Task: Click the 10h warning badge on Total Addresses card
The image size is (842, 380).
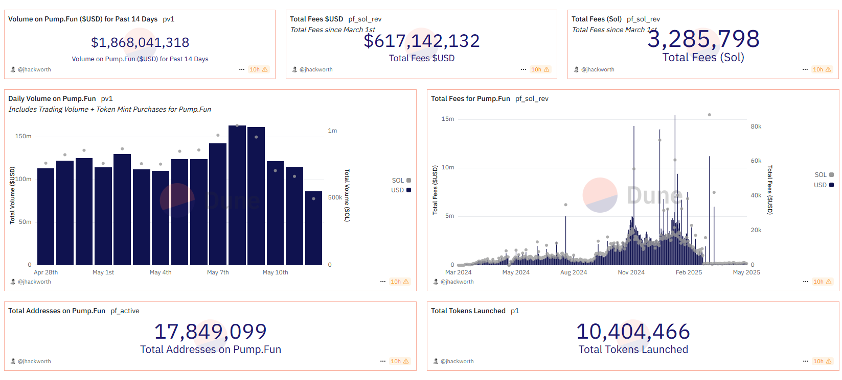Action: 400,361
